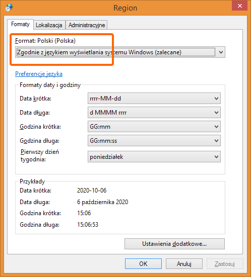Click the example long time 15:06:53
The height and width of the screenshot is (277, 251).
[88, 225]
